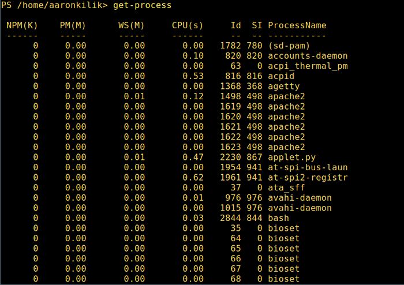
Task: Click the ProcessName column header
Action: pyautogui.click(x=297, y=25)
